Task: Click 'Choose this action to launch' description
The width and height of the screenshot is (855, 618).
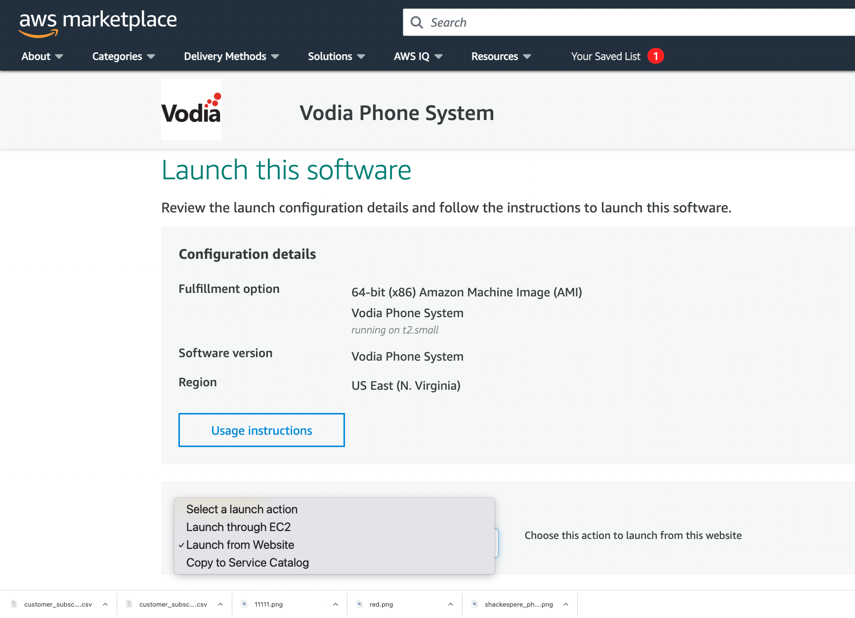Action: point(633,536)
